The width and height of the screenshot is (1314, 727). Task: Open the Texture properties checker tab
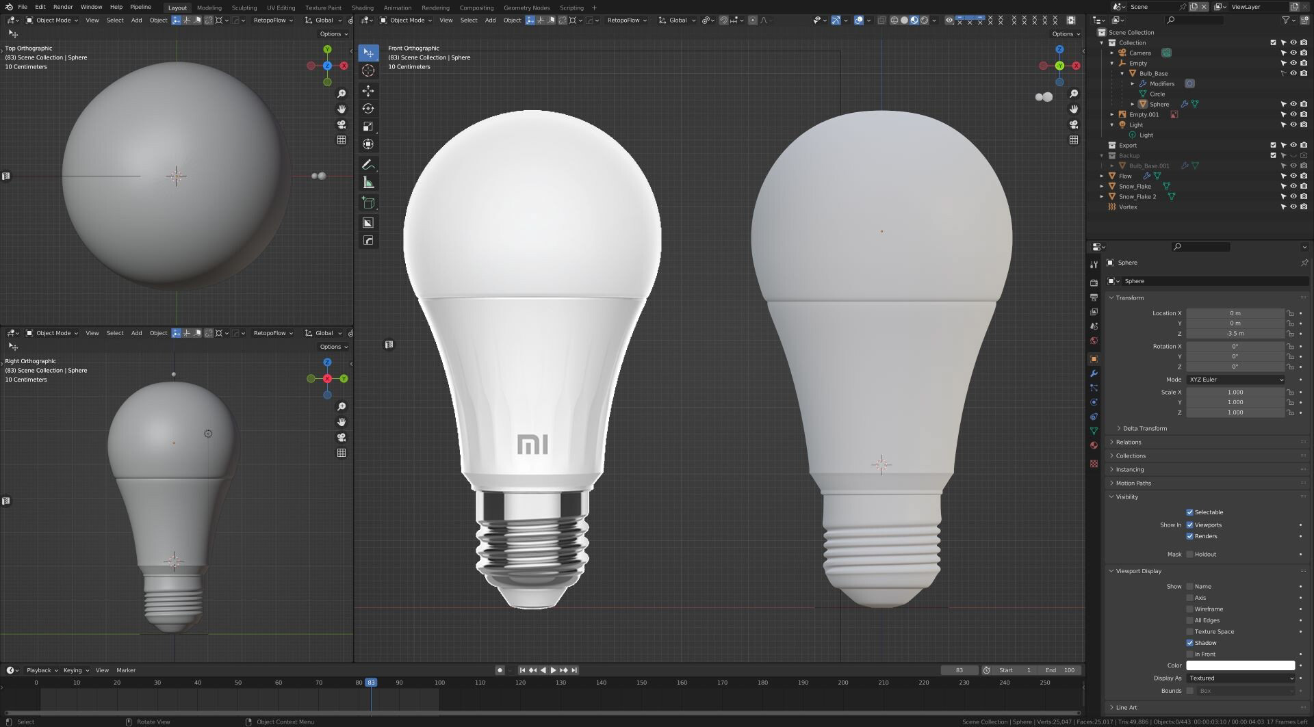click(1094, 464)
